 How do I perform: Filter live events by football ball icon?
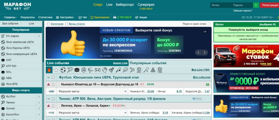point(63,70)
